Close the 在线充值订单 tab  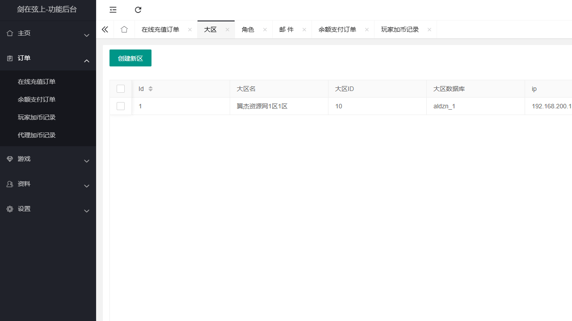coord(190,29)
